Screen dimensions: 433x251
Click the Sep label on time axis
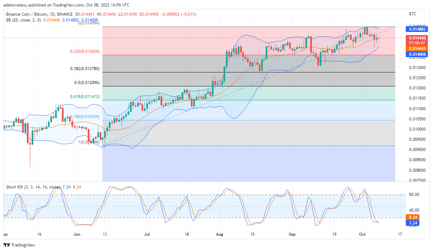[x=292, y=234]
